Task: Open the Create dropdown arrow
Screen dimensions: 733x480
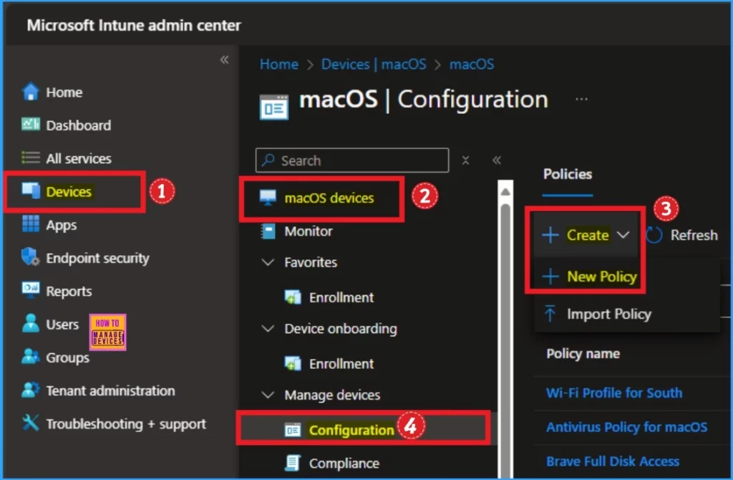Action: [623, 235]
